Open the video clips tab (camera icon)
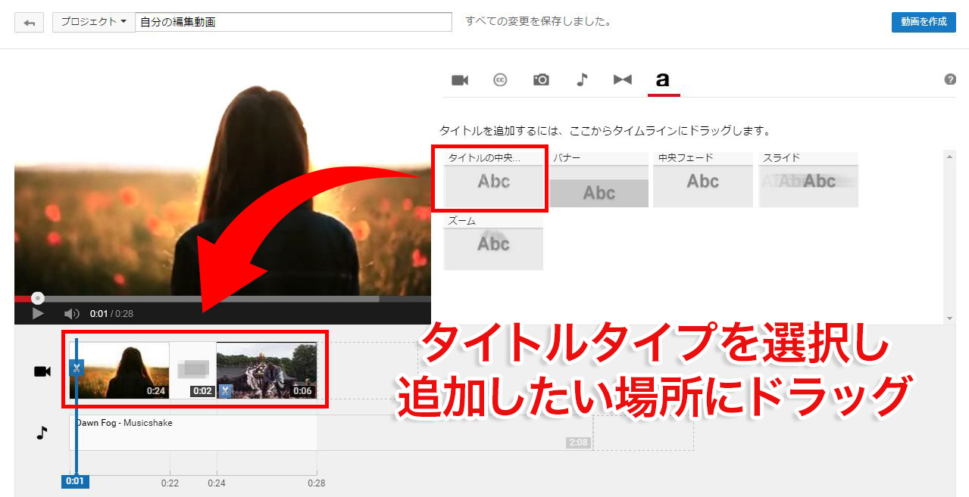The image size is (969, 497). [460, 80]
